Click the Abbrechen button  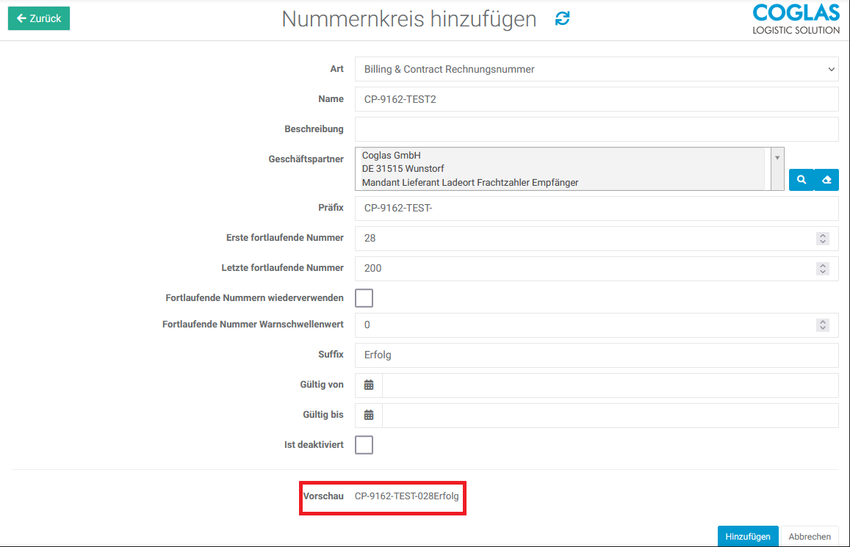click(x=809, y=537)
